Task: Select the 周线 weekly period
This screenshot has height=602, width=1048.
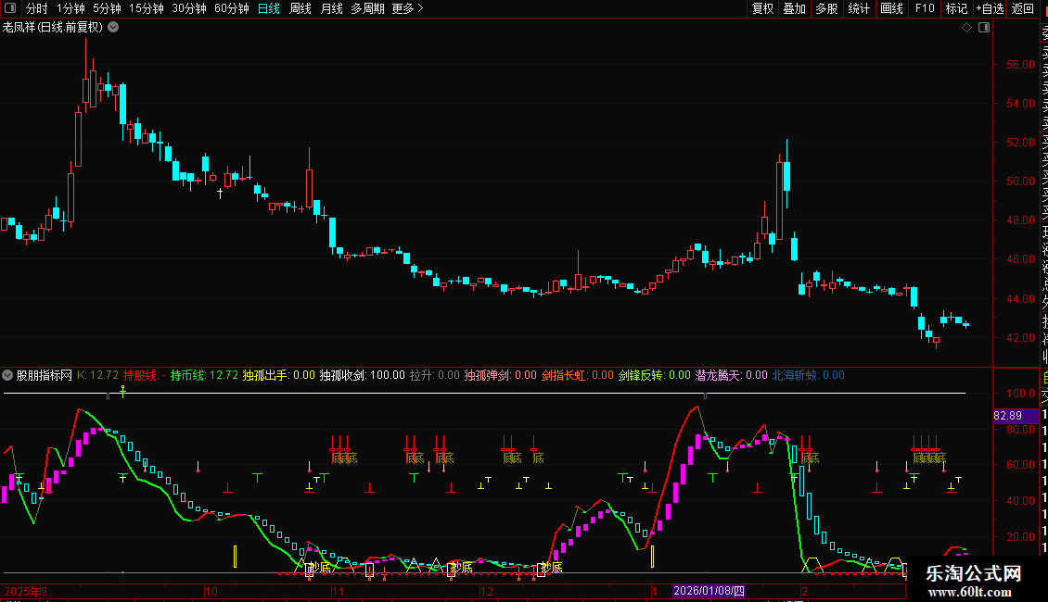Action: [x=300, y=8]
